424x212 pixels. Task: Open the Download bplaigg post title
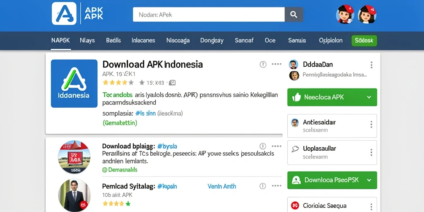[128, 146]
